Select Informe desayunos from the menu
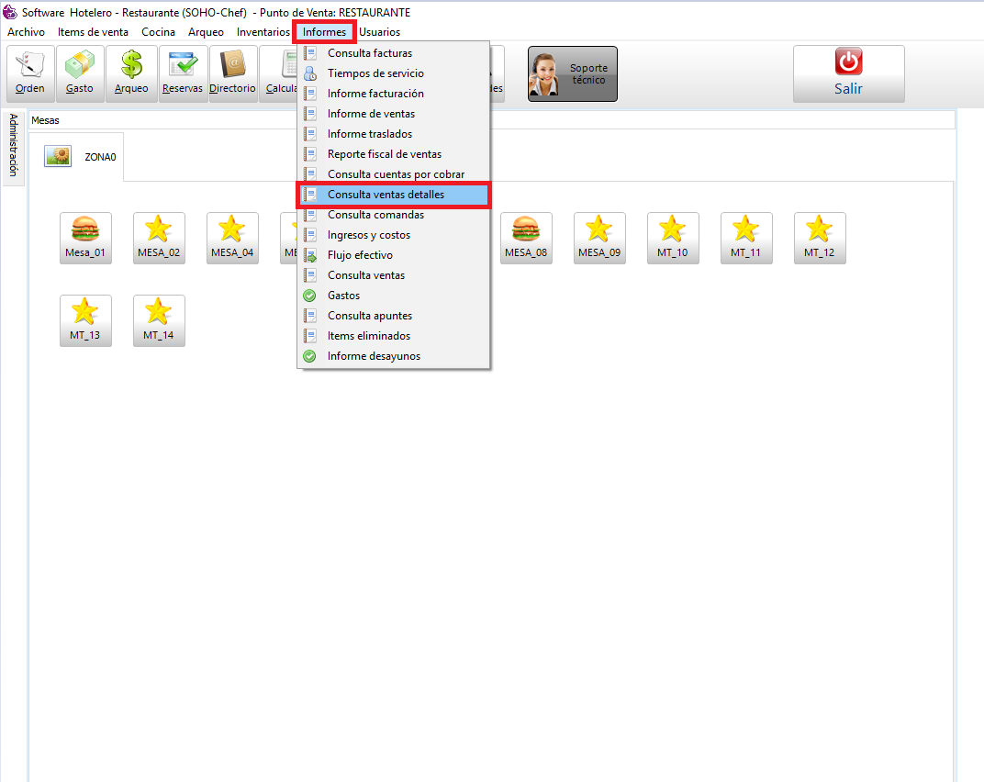This screenshot has height=782, width=984. pos(374,356)
